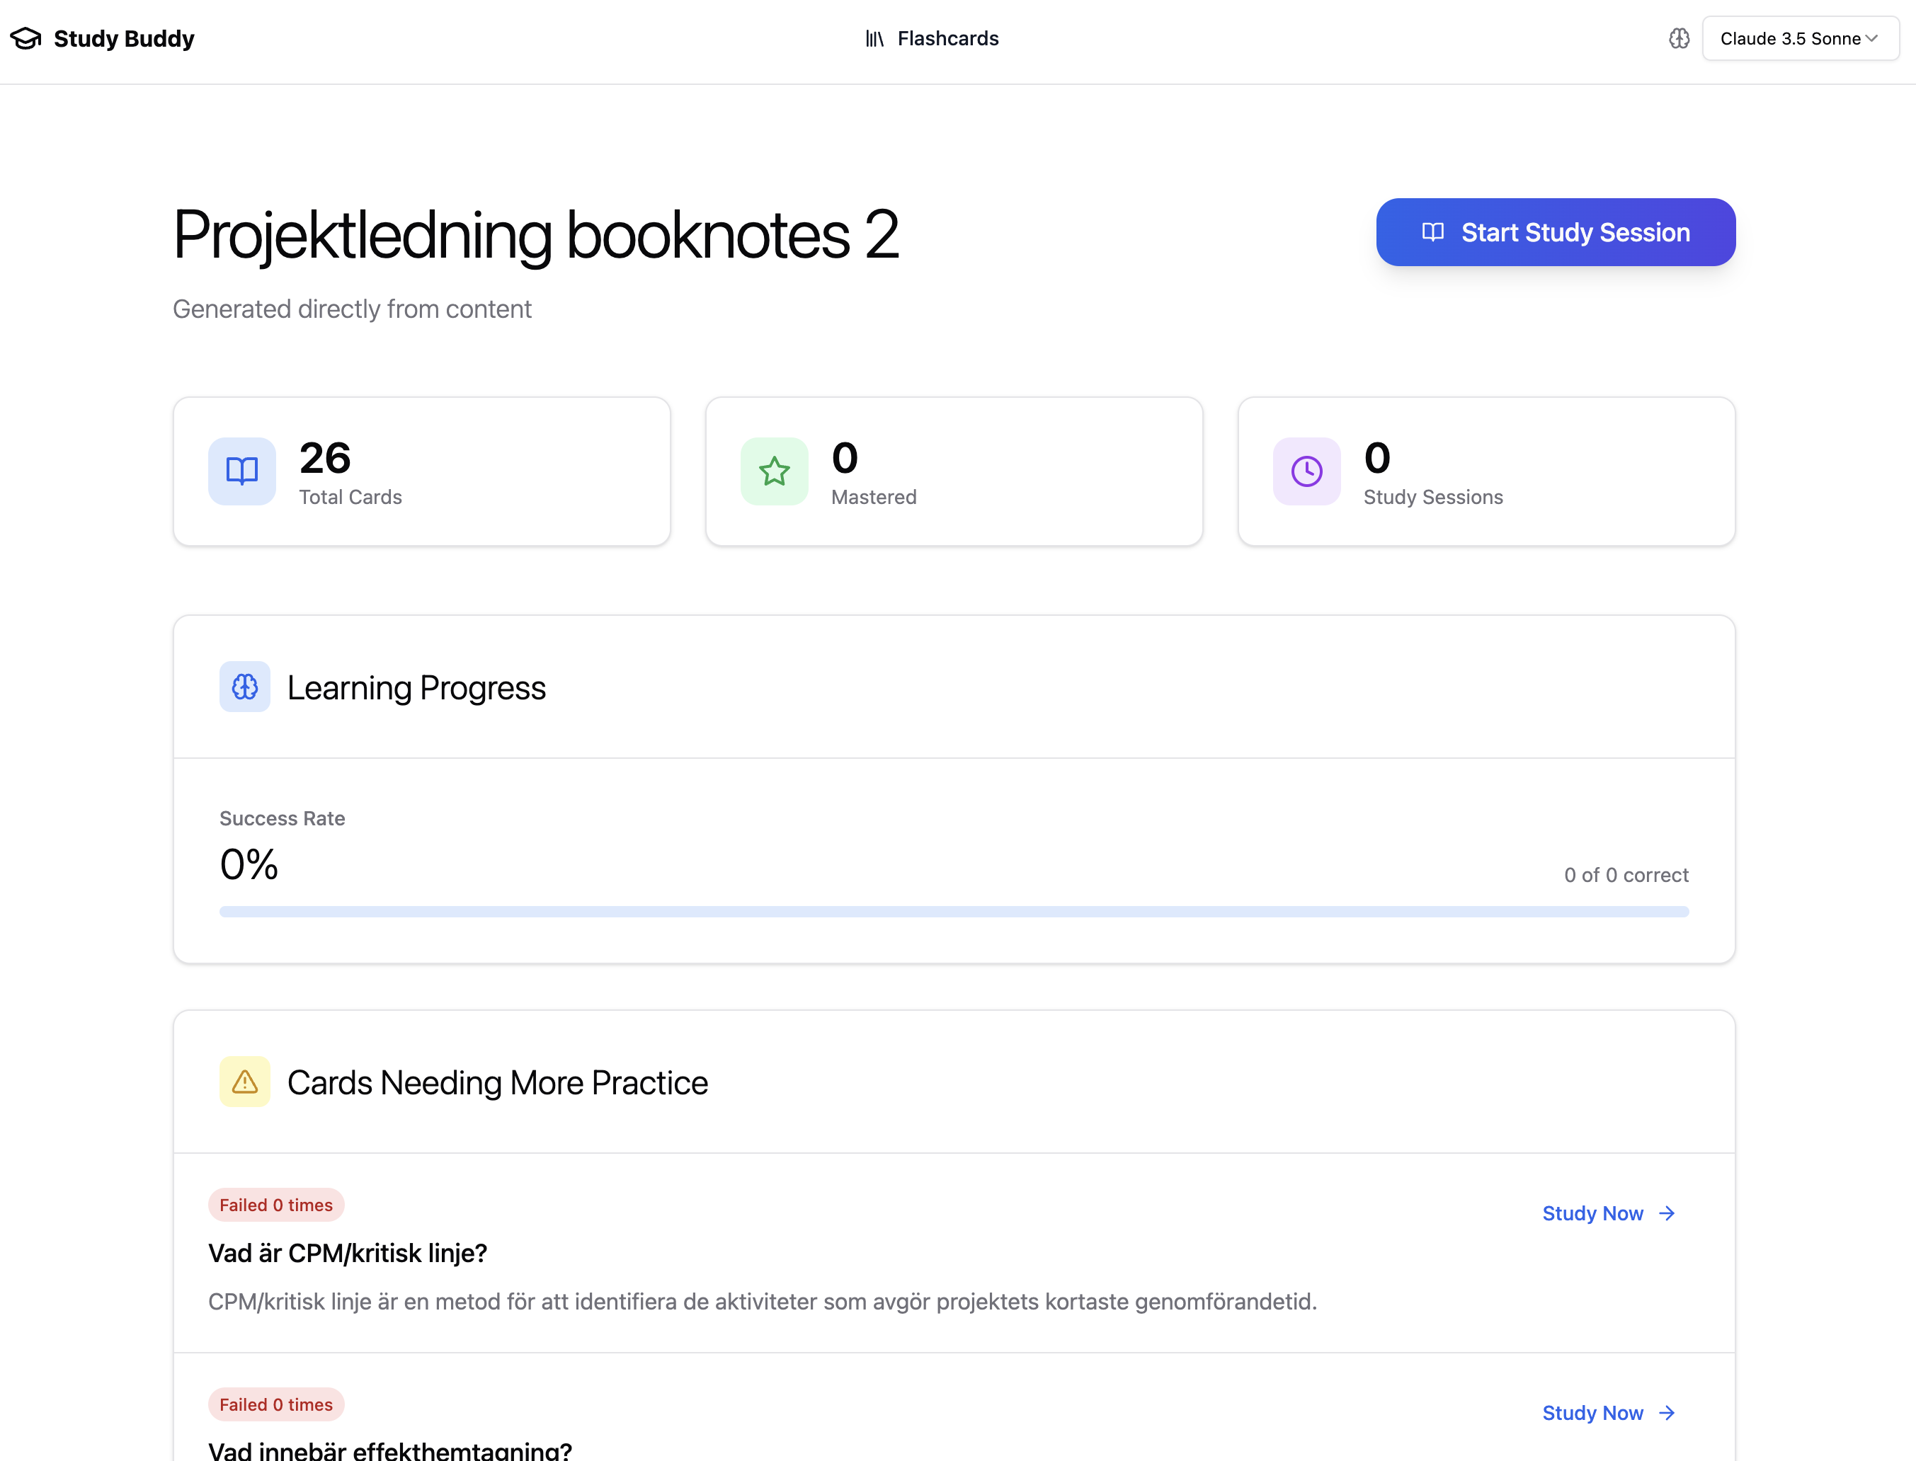Click the arrow icon next to the effekthemtagning Study Now link
Image resolution: width=1916 pixels, height=1461 pixels.
1666,1413
